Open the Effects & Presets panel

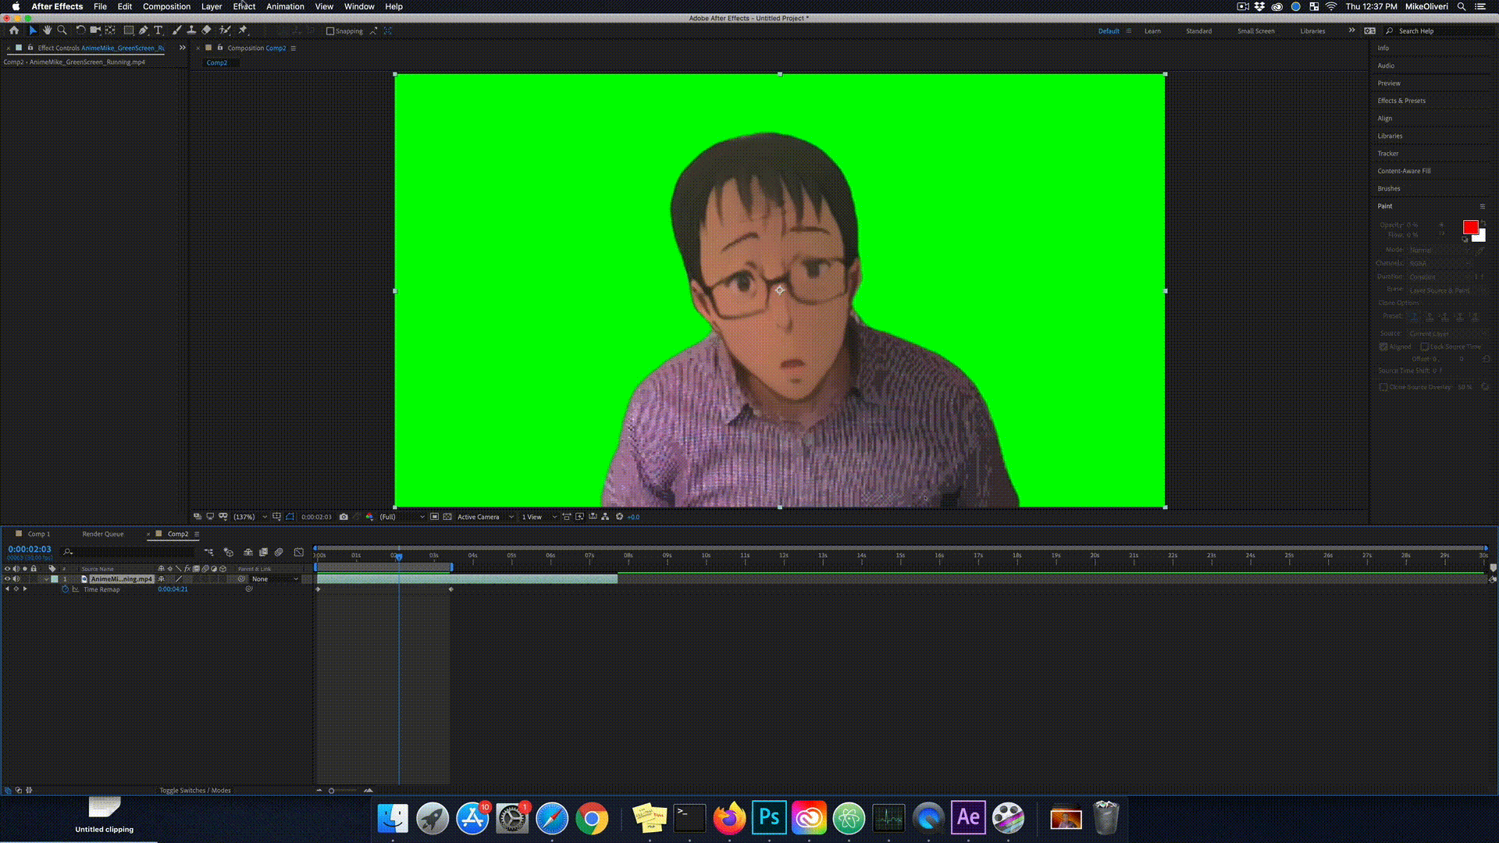click(1401, 101)
